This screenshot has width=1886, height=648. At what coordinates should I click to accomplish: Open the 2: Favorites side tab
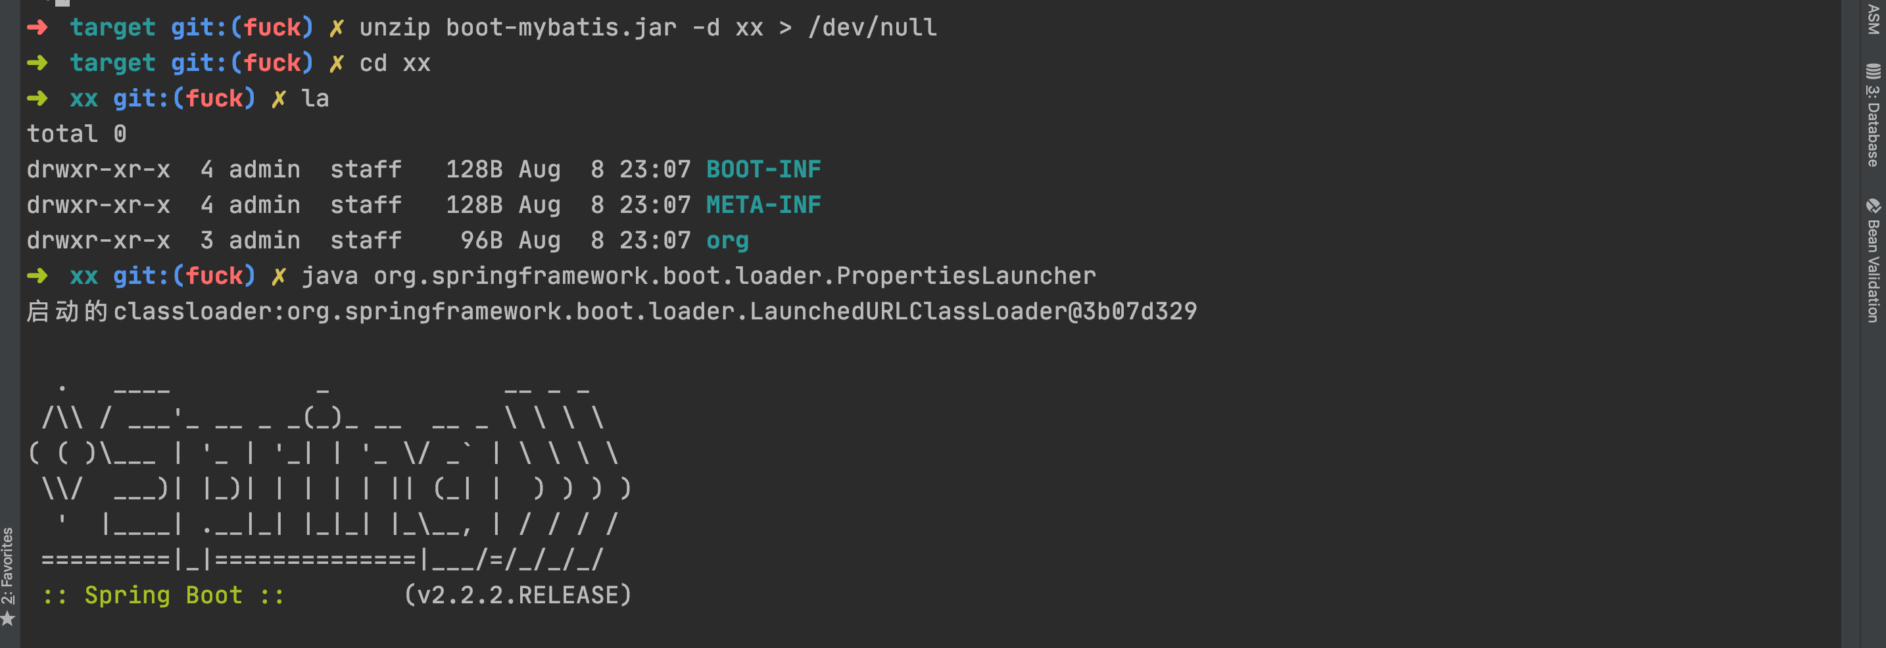pos(7,565)
